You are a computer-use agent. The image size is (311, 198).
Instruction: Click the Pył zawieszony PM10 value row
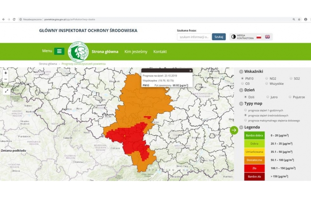tap(165, 86)
